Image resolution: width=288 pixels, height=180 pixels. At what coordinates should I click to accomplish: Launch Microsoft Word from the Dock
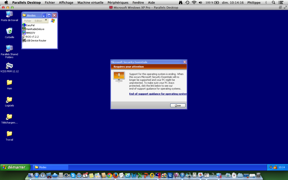coord(134,175)
